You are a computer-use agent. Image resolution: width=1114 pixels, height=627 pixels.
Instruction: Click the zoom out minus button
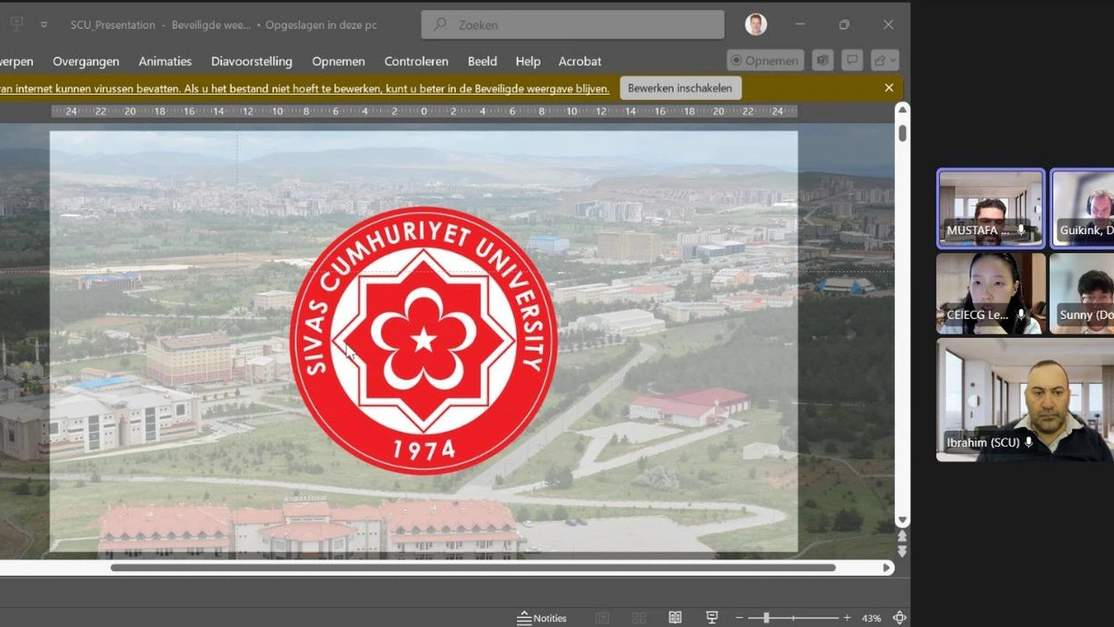click(x=738, y=617)
